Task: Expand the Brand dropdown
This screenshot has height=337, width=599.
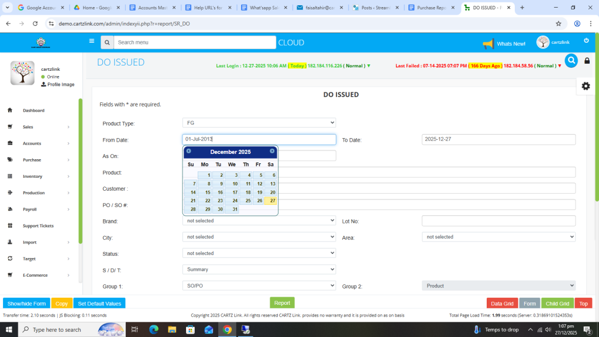Action: click(259, 221)
